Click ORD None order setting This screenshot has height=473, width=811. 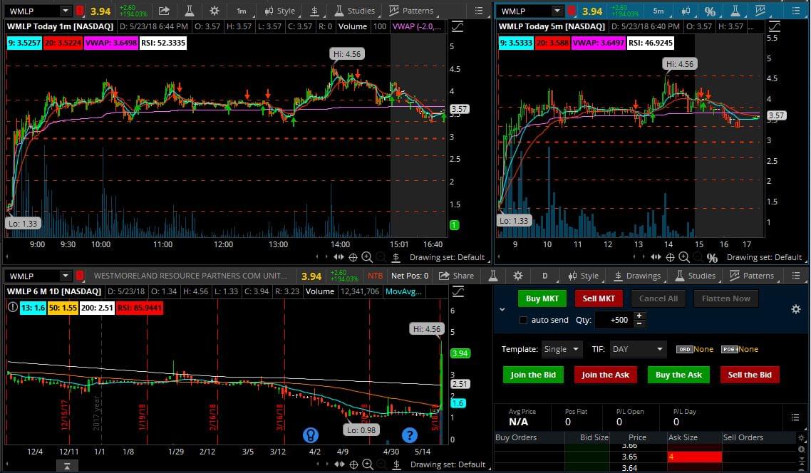[695, 349]
